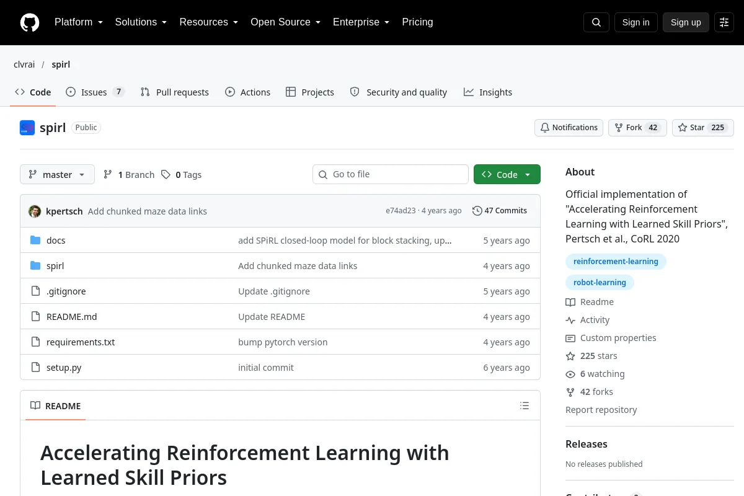The image size is (744, 496).
Task: Fork the spirl repository
Action: 637,128
